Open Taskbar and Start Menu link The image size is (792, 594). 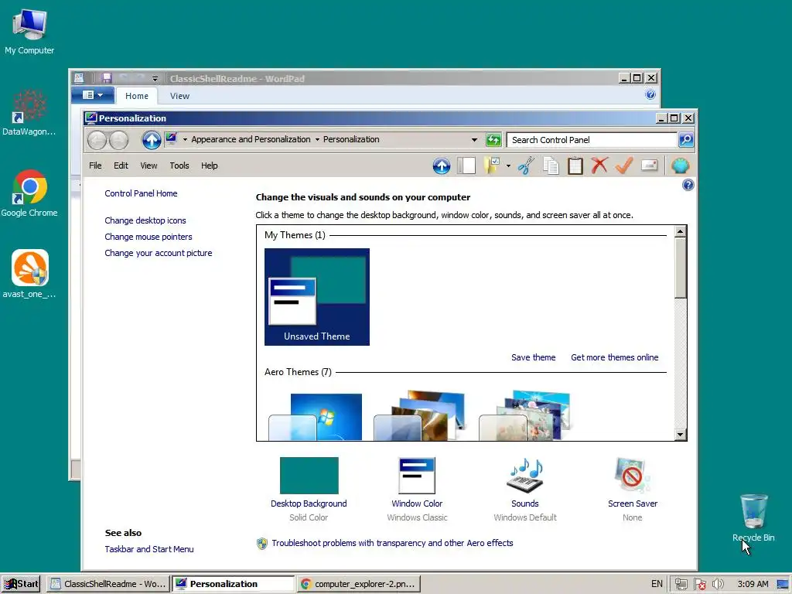(x=149, y=549)
